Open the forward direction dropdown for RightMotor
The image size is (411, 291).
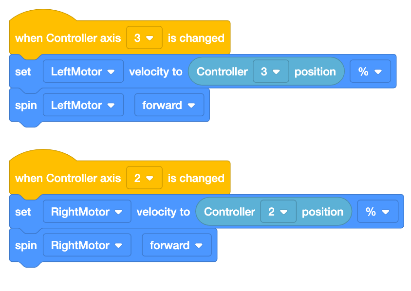(x=176, y=245)
